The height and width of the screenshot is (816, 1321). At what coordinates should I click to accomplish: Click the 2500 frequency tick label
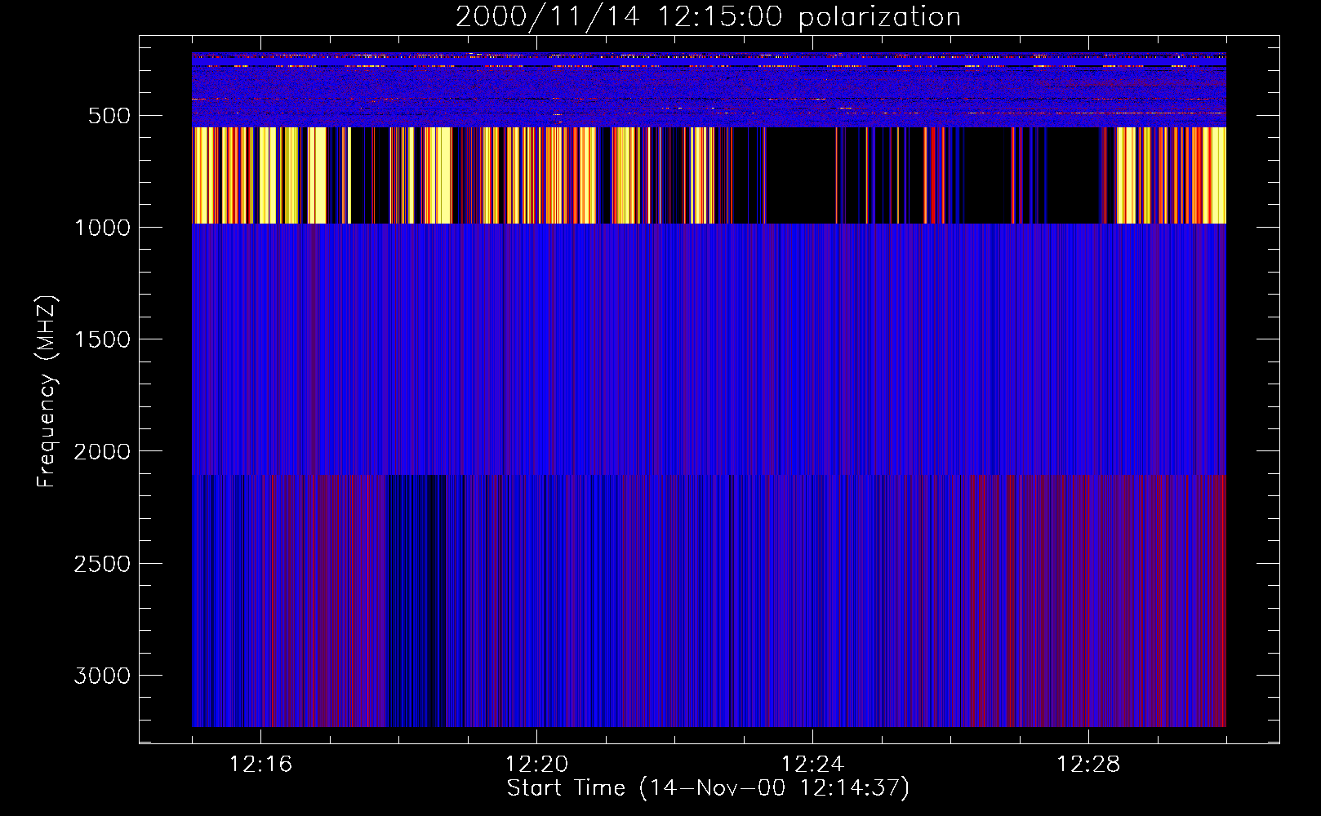102,564
